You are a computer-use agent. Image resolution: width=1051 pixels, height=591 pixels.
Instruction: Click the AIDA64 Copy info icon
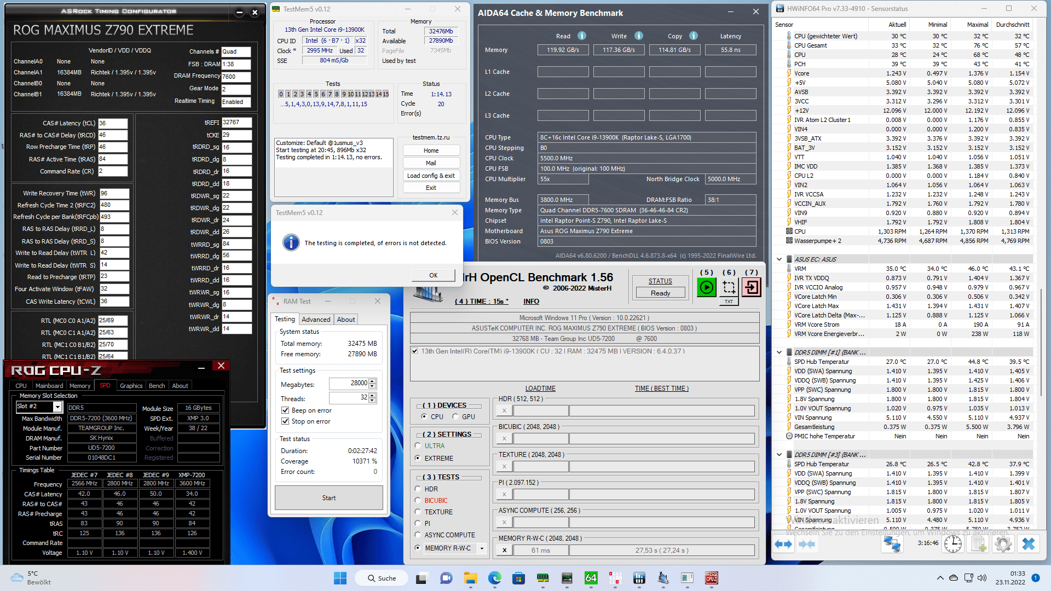click(x=694, y=36)
